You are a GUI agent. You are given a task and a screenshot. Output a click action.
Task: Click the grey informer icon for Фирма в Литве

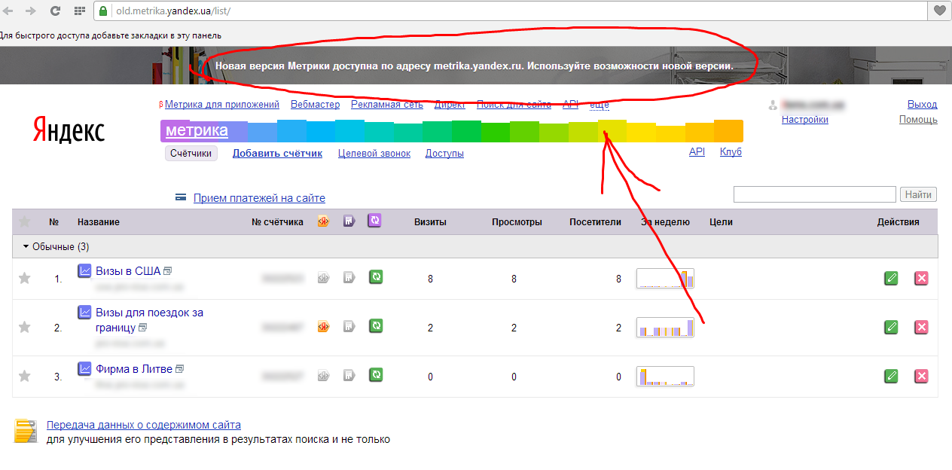349,374
